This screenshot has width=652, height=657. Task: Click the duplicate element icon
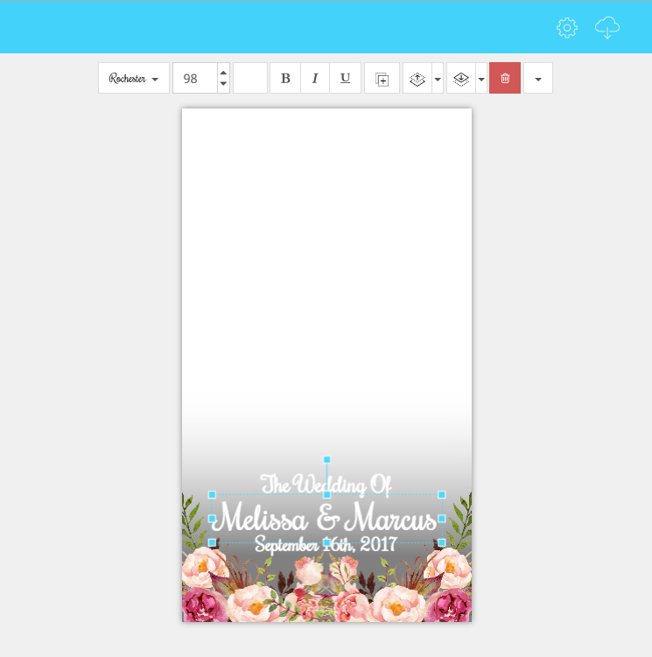[382, 79]
